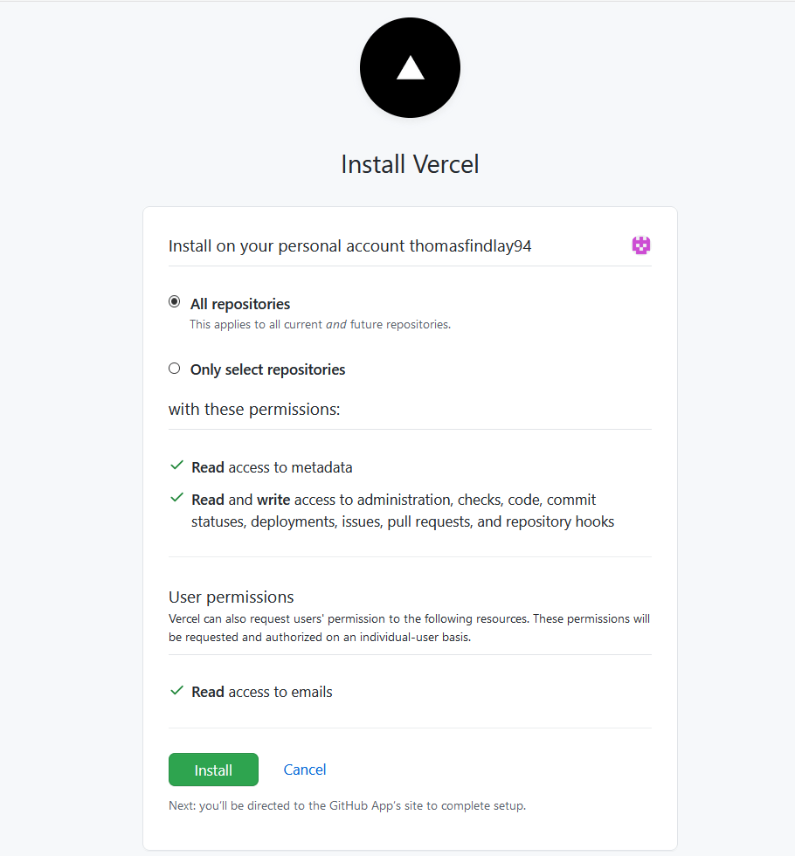
Task: Click the 'with these permissions' heading
Action: (254, 410)
